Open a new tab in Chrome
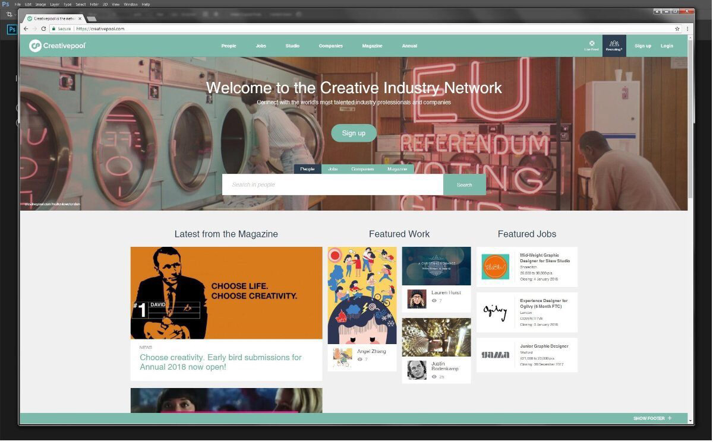This screenshot has width=713, height=442. point(92,19)
